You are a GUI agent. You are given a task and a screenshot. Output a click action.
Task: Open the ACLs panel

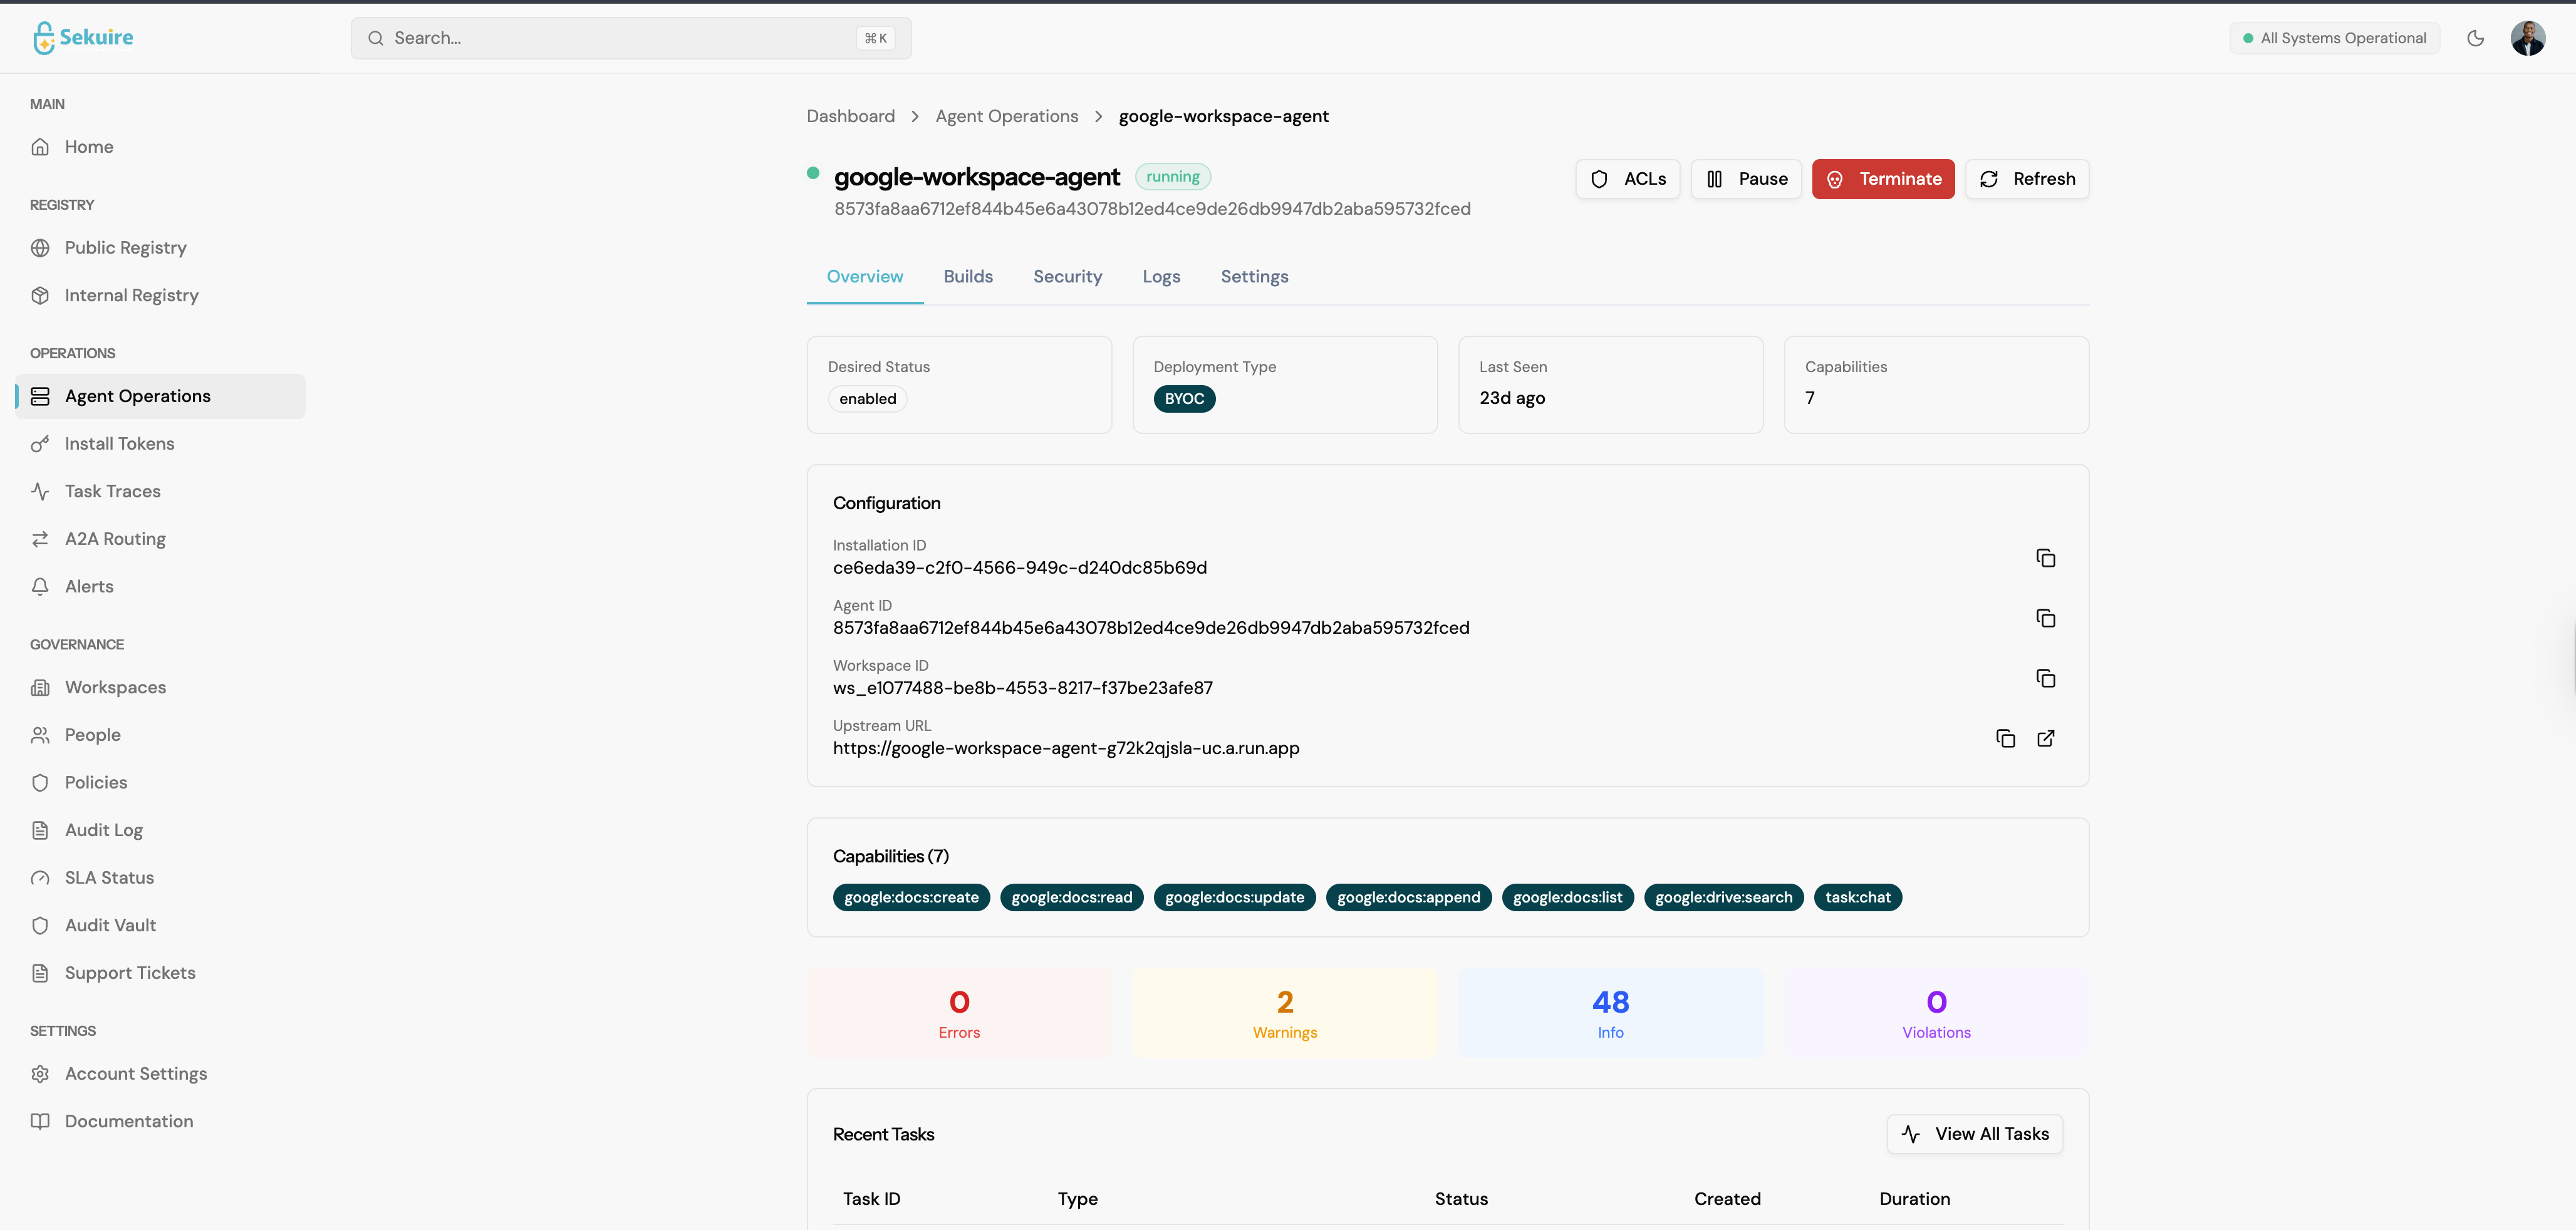(1628, 179)
